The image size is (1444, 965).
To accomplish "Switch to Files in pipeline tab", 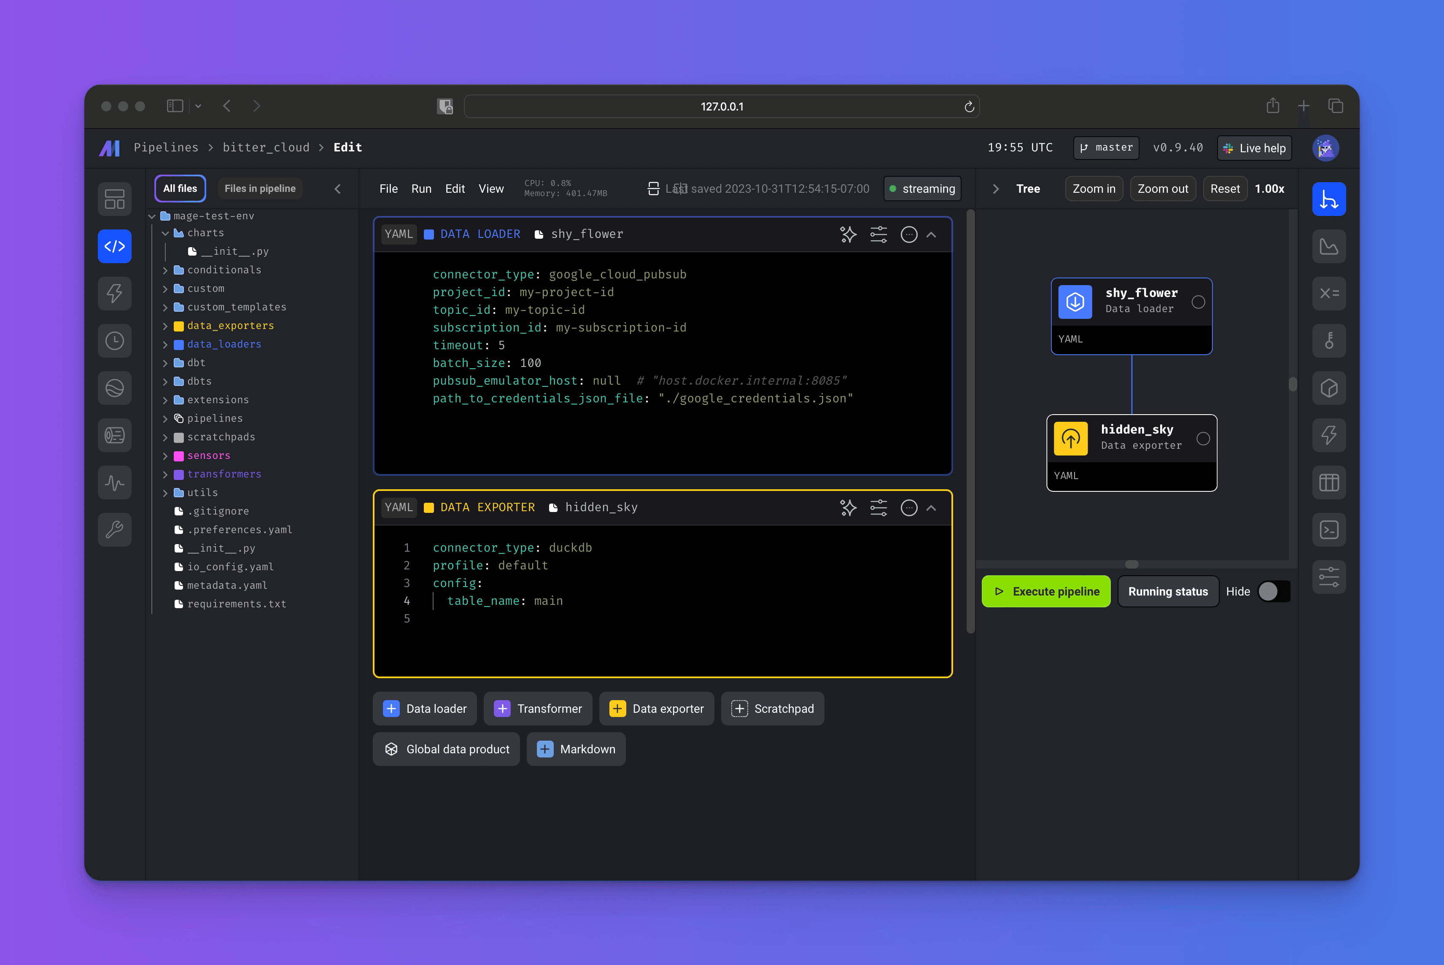I will 260,189.
